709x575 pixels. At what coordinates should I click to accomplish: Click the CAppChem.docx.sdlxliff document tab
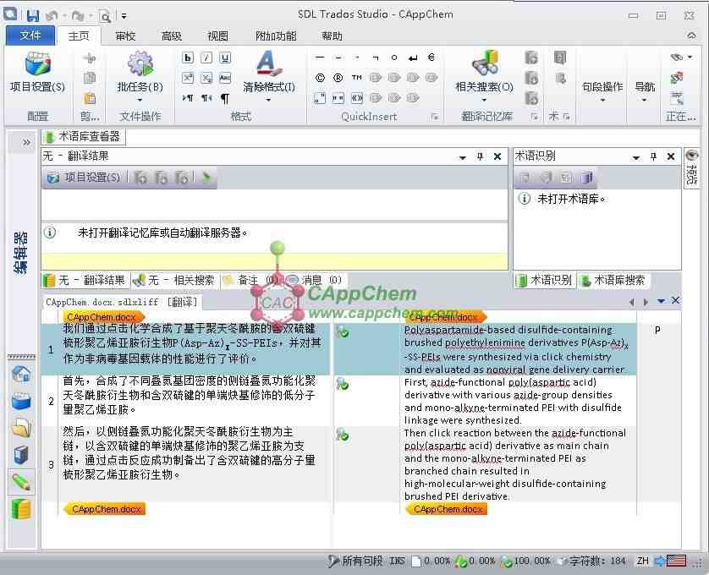click(122, 302)
